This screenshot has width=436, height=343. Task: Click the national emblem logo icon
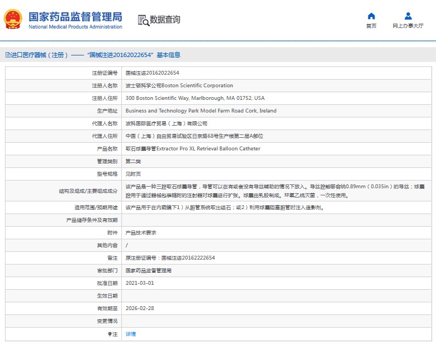pos(13,20)
